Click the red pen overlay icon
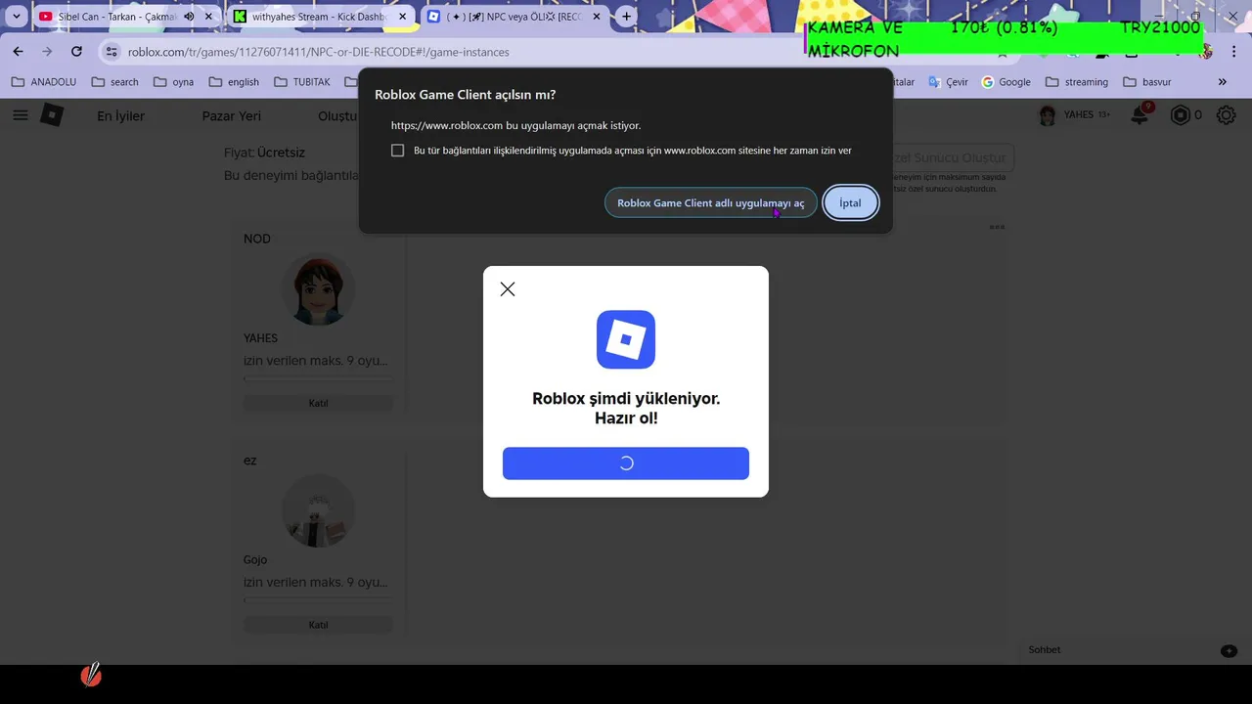This screenshot has height=704, width=1252. click(x=91, y=675)
